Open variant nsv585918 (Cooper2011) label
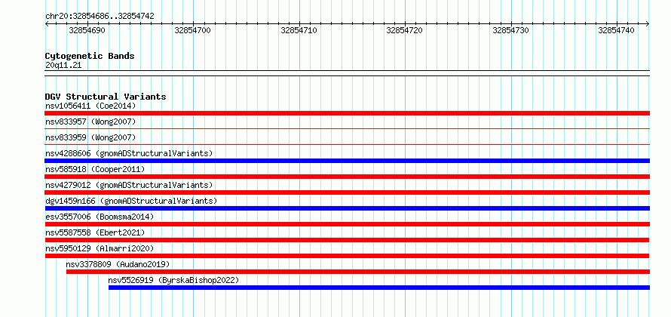671x317 pixels. click(95, 170)
